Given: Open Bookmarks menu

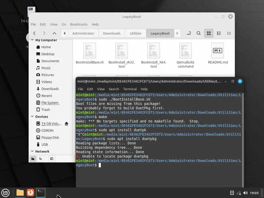Looking at the screenshot, I should pyautogui.click(x=79, y=24).
